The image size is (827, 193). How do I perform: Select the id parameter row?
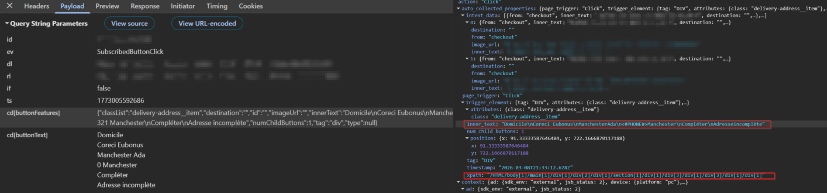pos(225,39)
